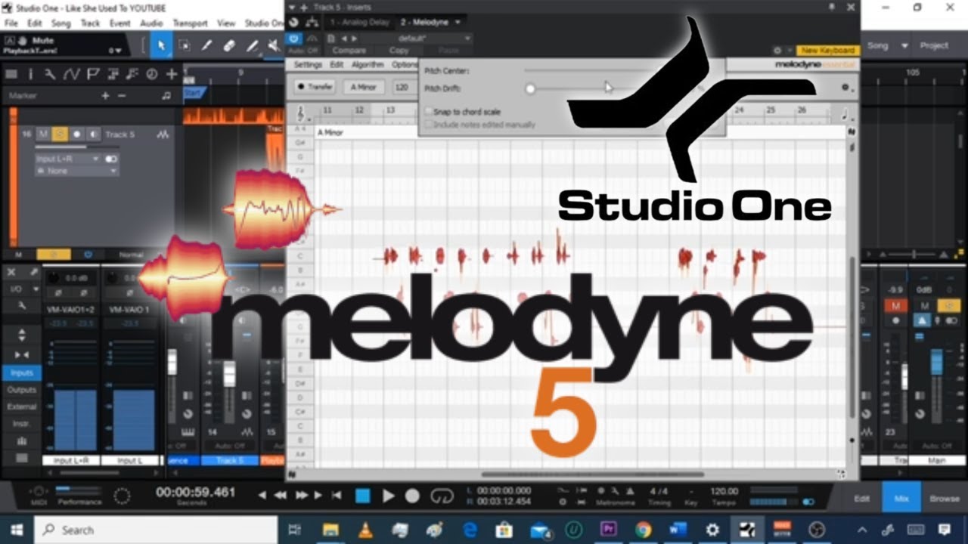Open the Browse view button
Screen dimensions: 968x544
pyautogui.click(x=945, y=499)
